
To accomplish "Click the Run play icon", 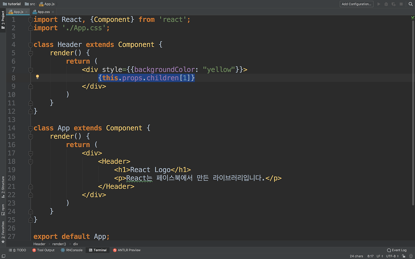I will tap(379, 4).
